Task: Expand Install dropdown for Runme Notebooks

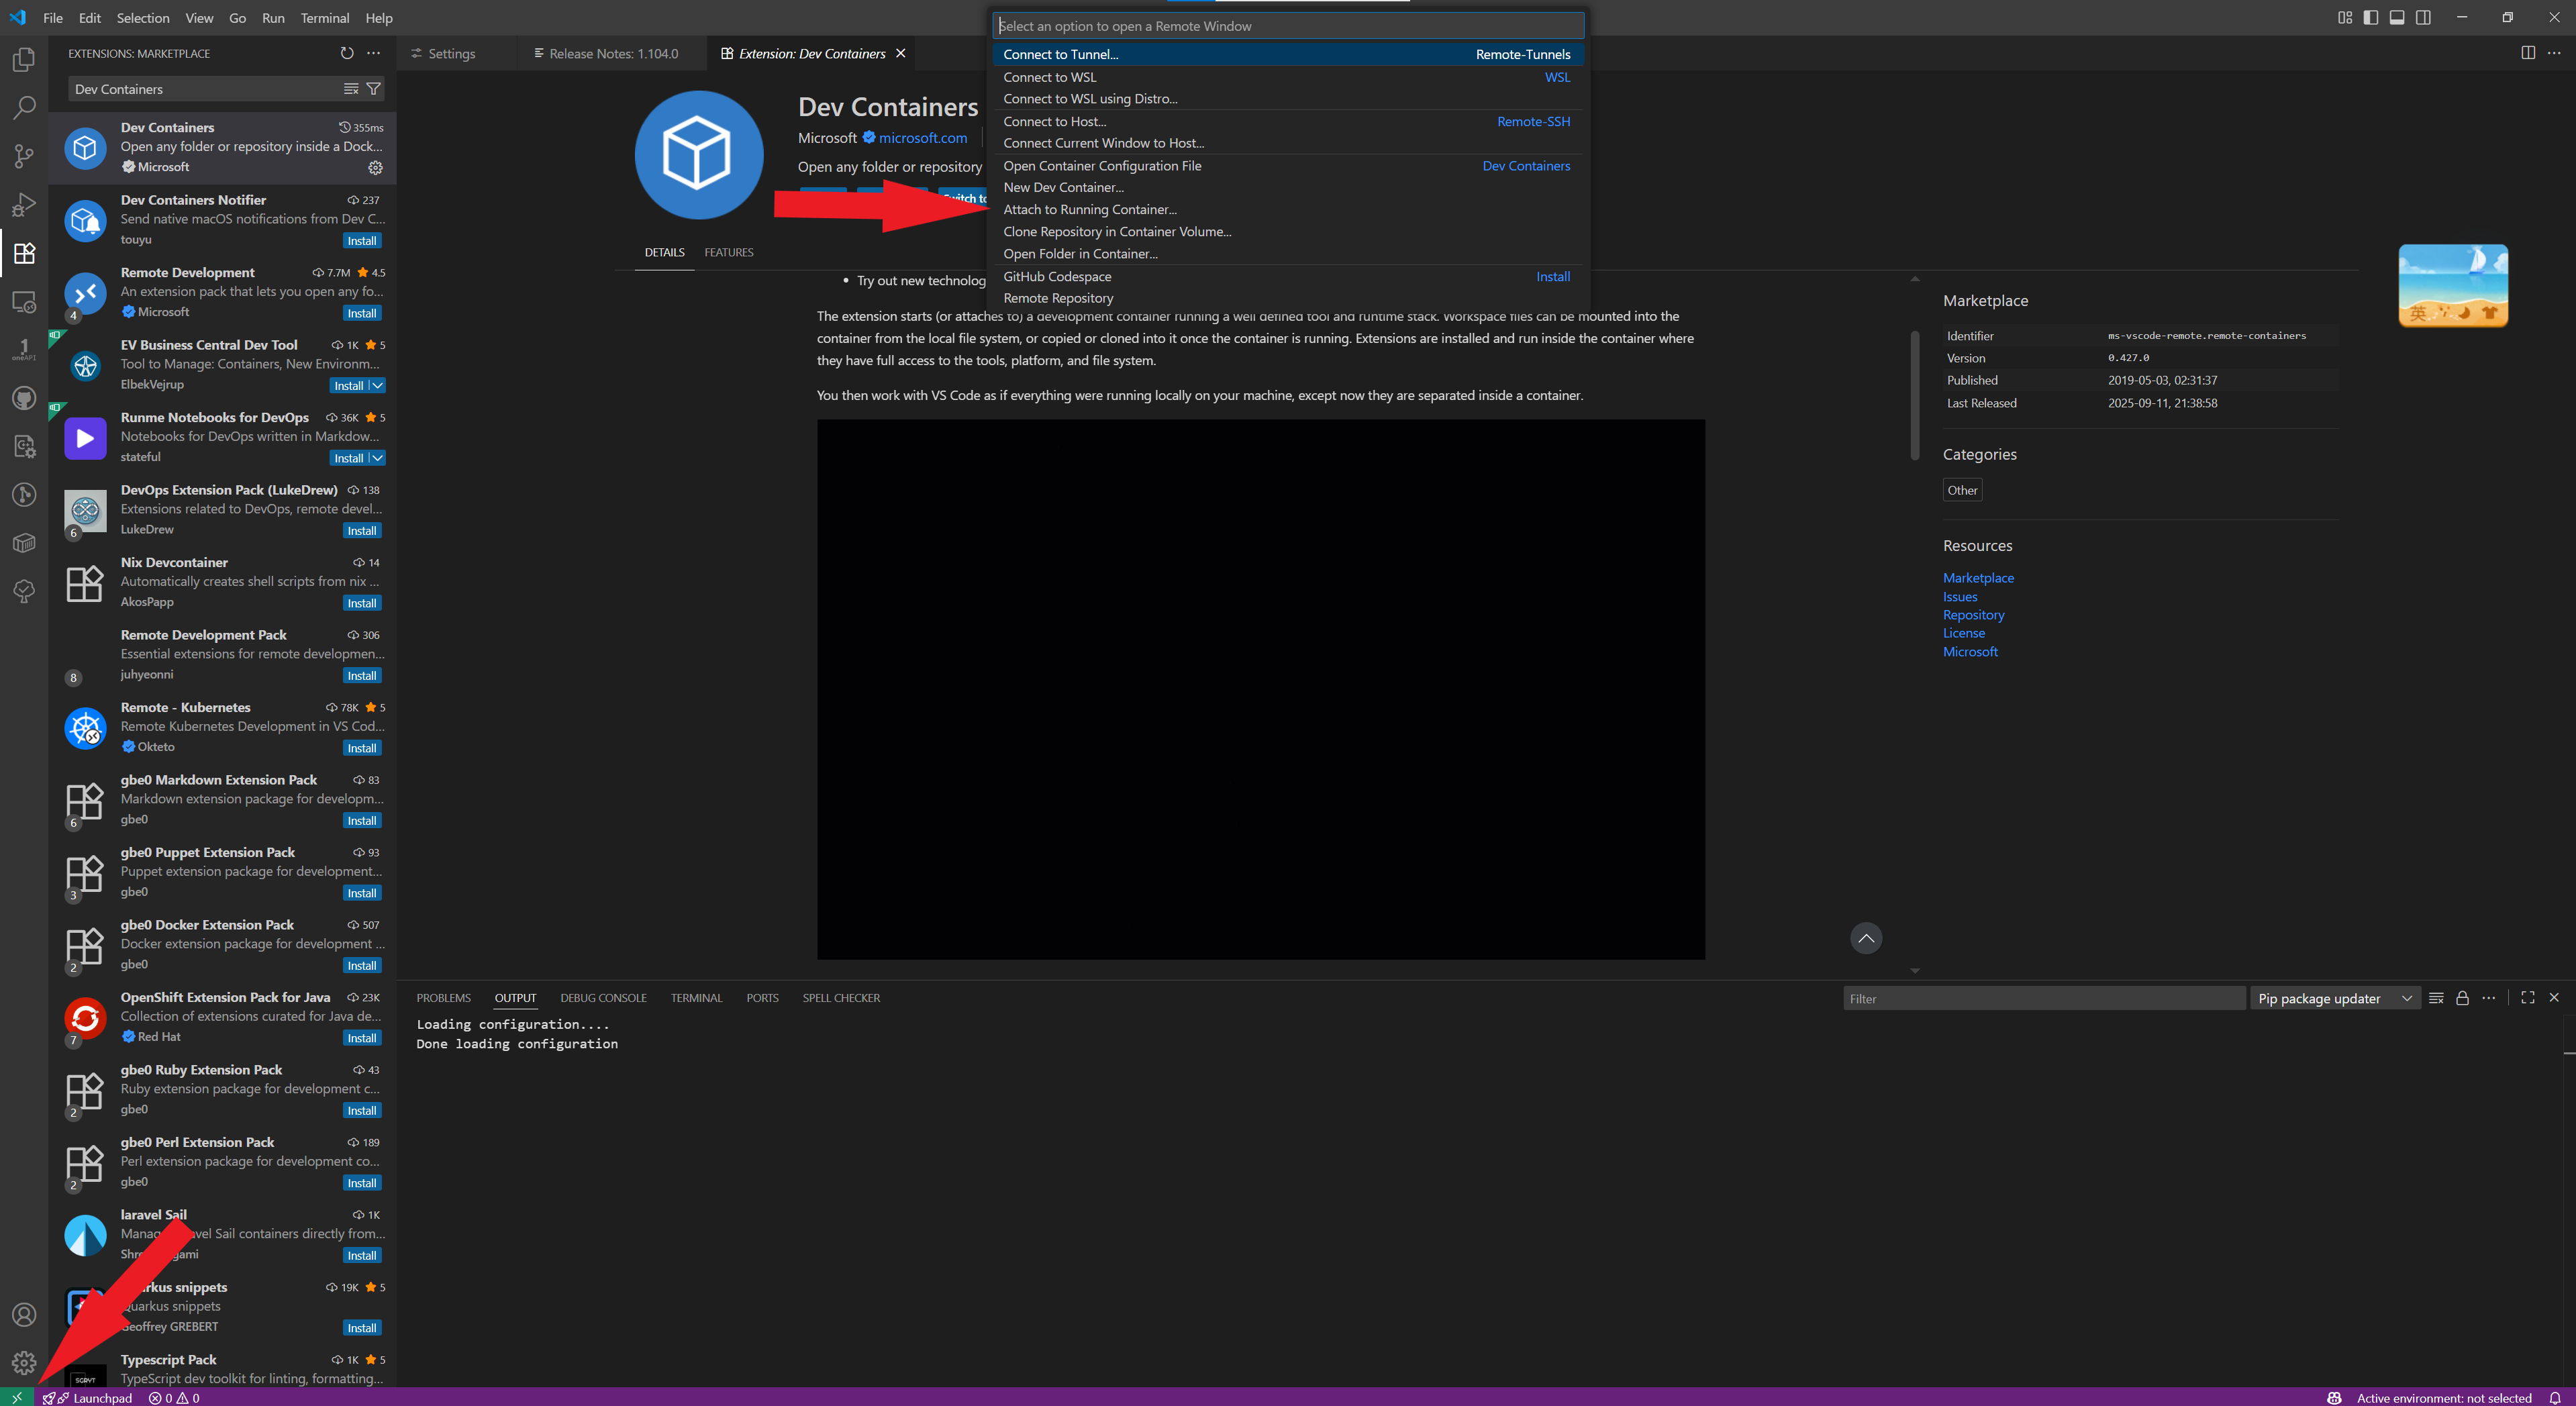Action: tap(378, 458)
